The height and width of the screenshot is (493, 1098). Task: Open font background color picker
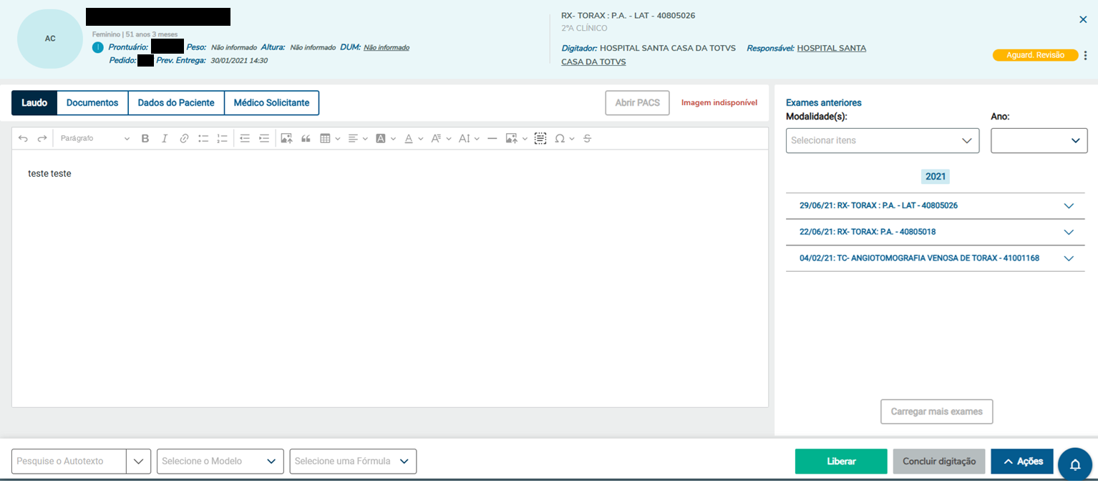(x=386, y=139)
